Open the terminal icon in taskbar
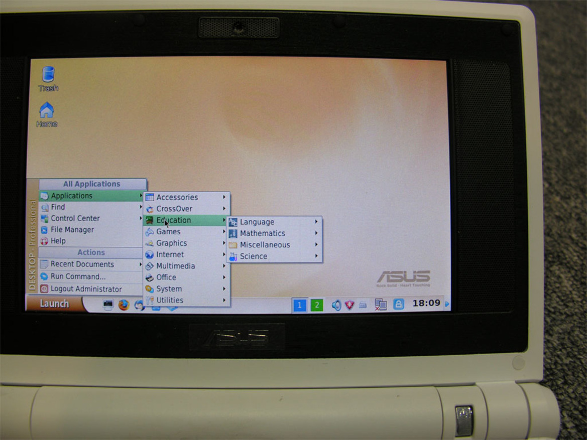This screenshot has width=587, height=440. pos(108,305)
